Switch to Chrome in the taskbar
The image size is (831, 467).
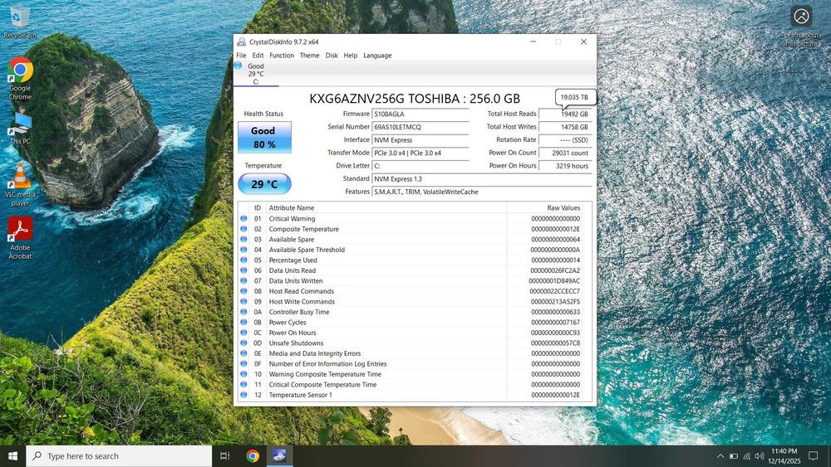click(x=253, y=456)
